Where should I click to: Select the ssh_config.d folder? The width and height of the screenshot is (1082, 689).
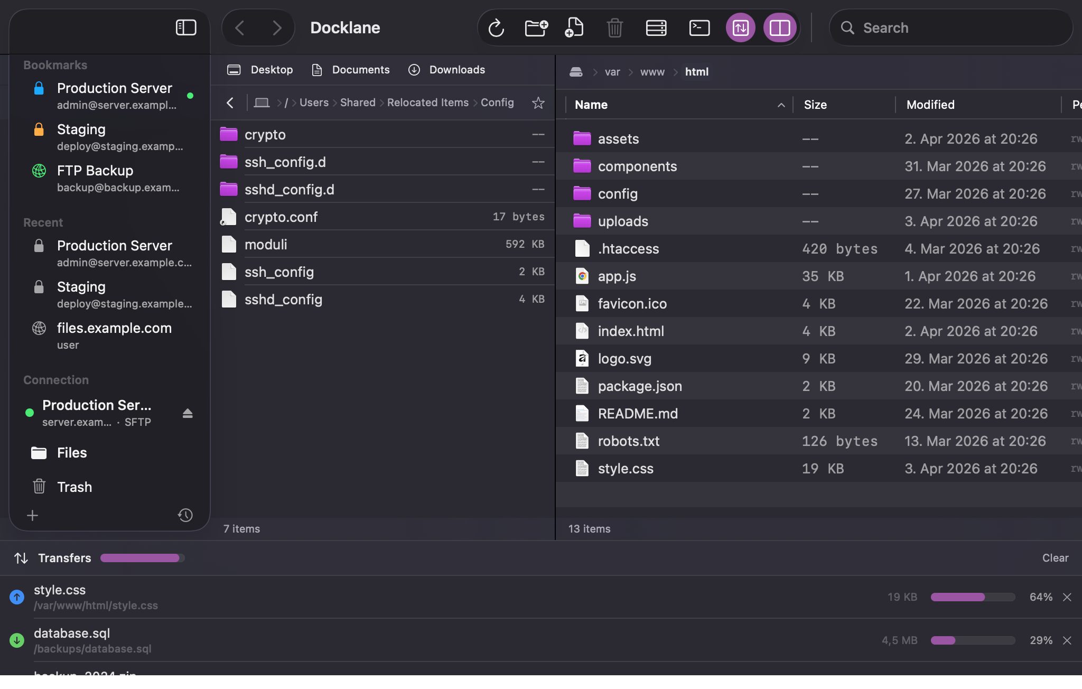click(x=383, y=162)
